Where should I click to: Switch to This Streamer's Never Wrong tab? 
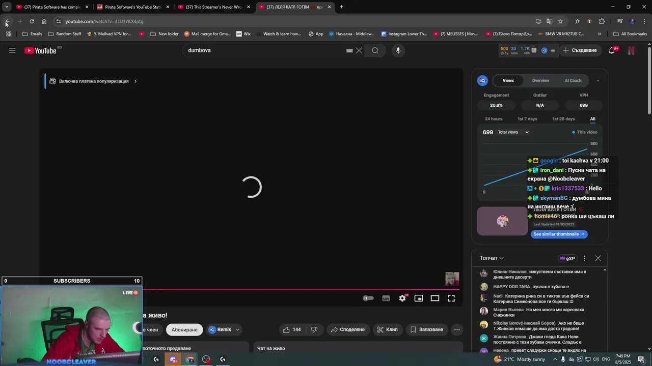tap(214, 7)
